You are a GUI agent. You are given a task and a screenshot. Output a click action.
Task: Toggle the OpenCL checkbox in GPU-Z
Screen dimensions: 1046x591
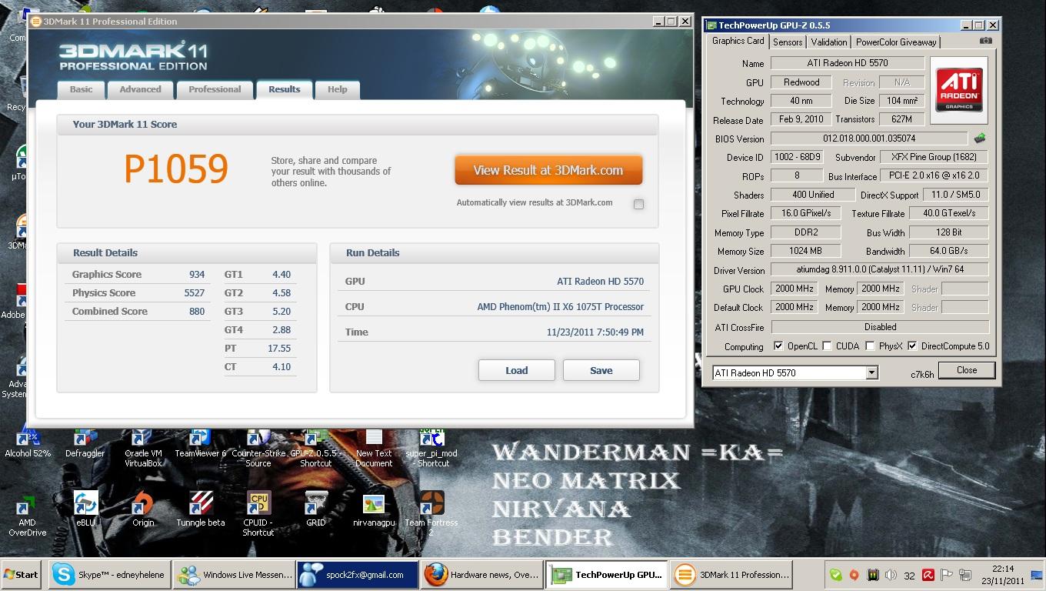coord(778,346)
